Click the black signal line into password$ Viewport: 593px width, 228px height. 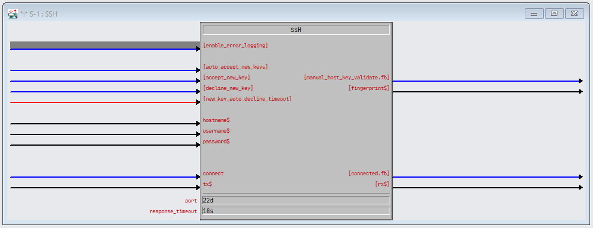[x=105, y=145]
